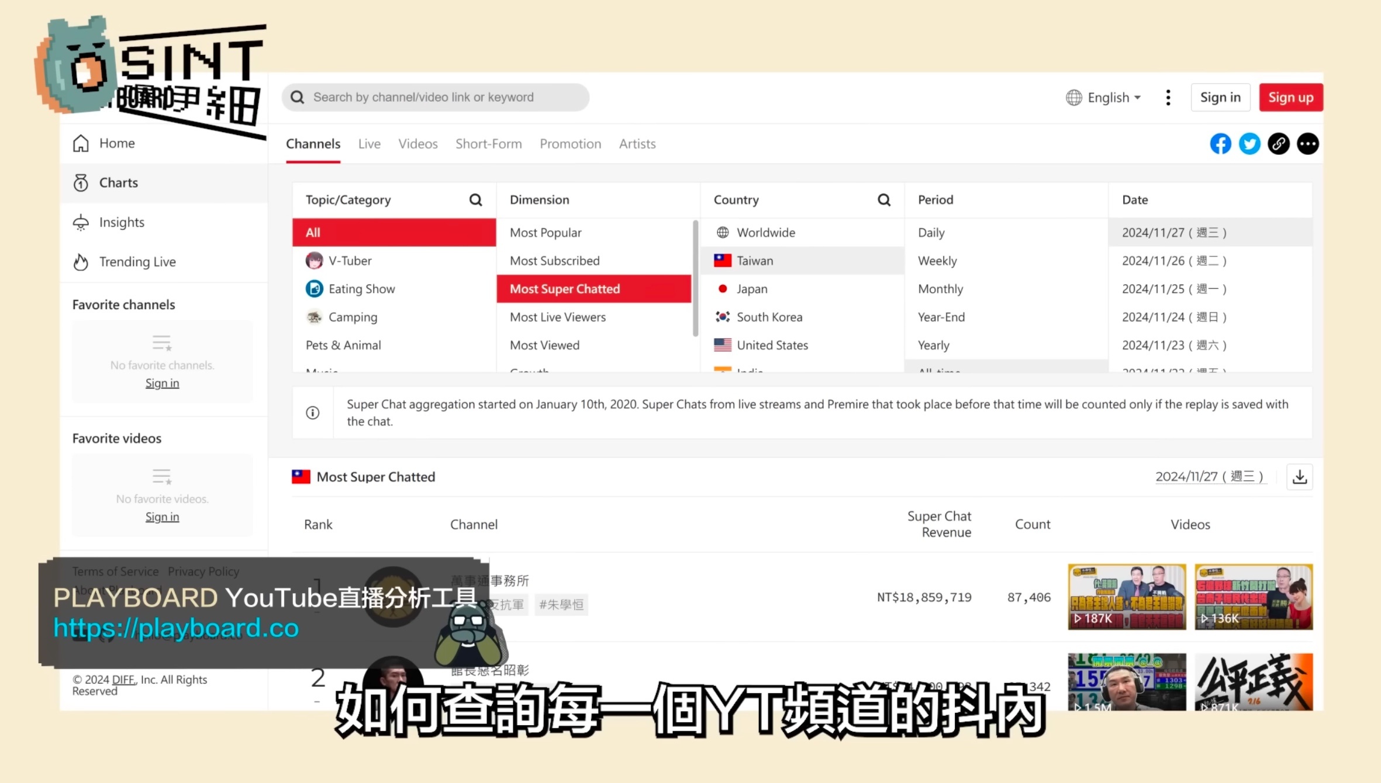Share page via Facebook icon

point(1220,144)
